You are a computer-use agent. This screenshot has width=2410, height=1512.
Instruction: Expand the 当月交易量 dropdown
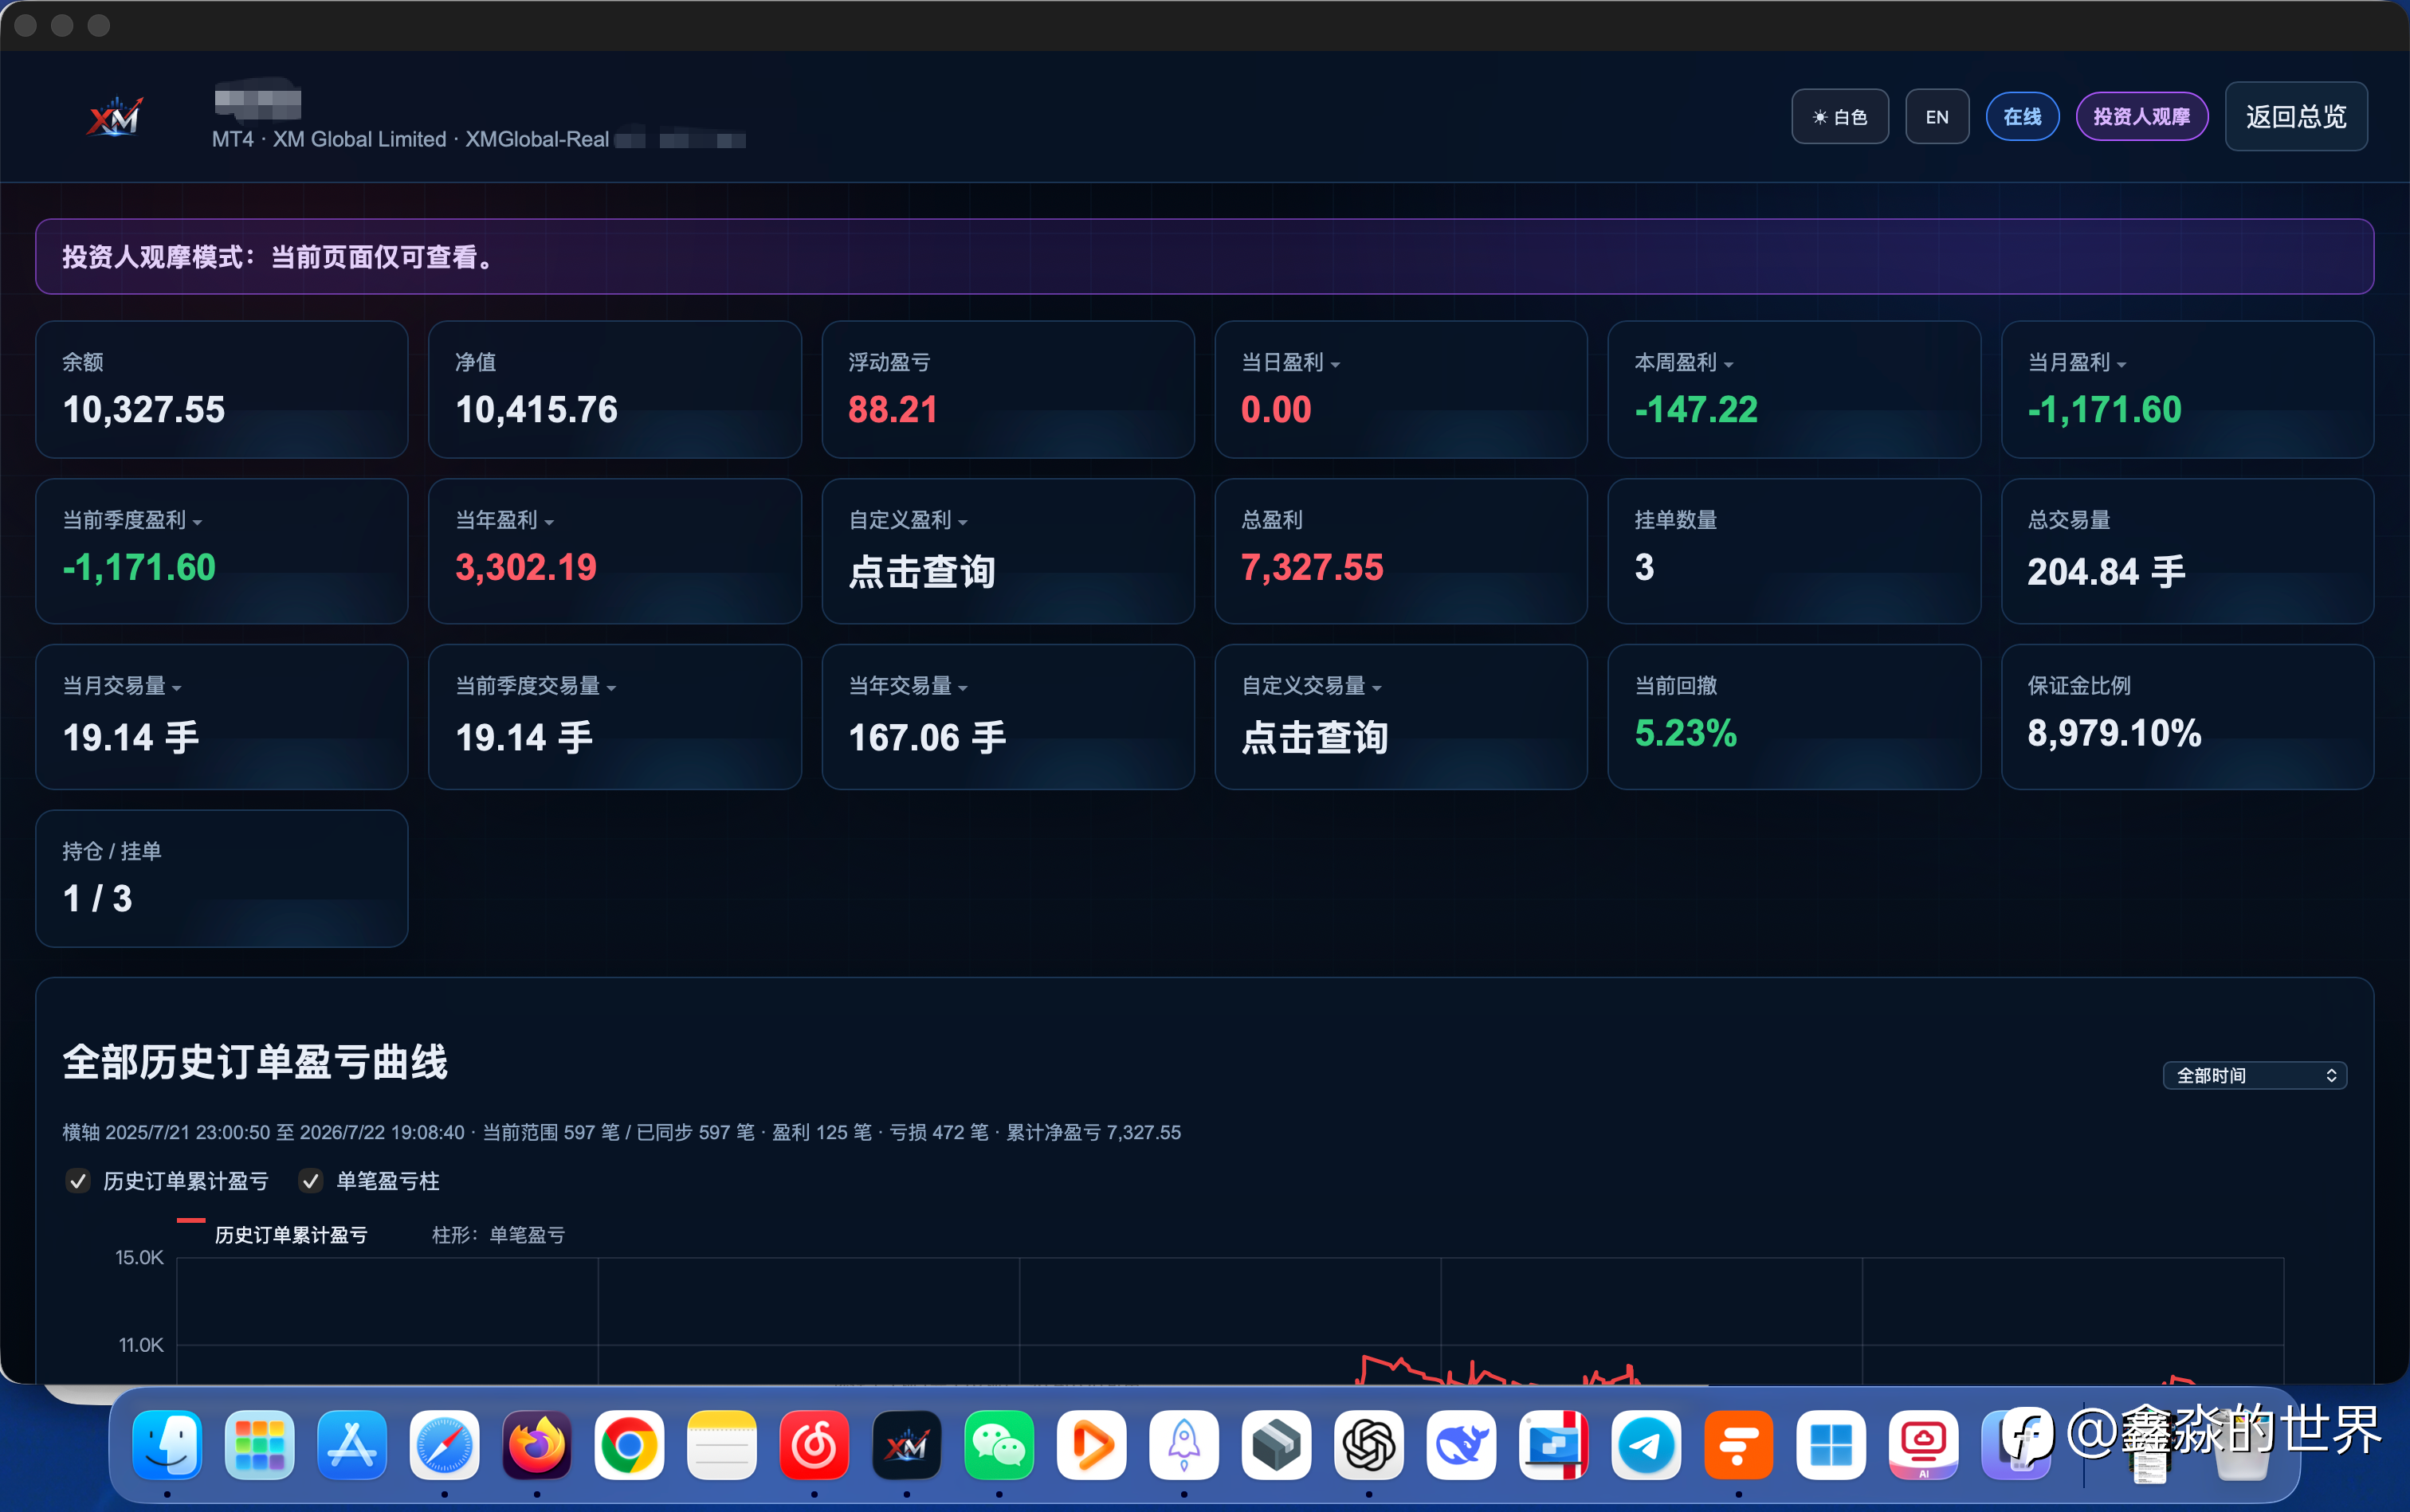176,688
